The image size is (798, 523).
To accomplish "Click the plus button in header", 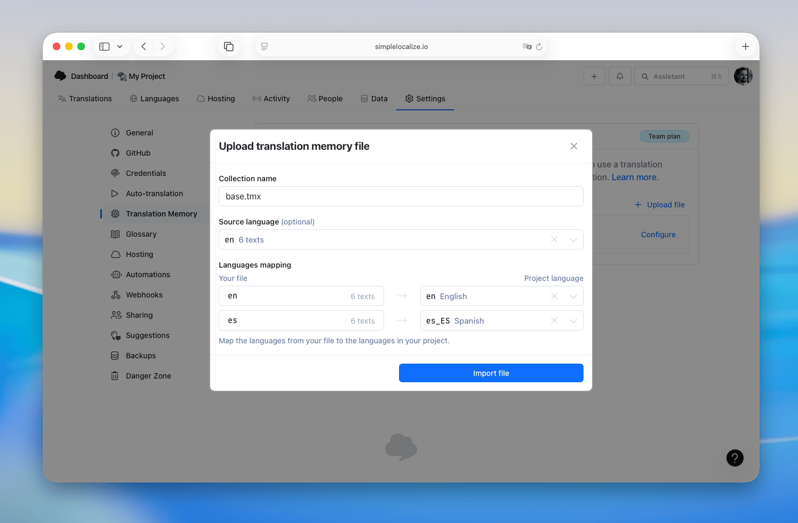I will coord(594,76).
